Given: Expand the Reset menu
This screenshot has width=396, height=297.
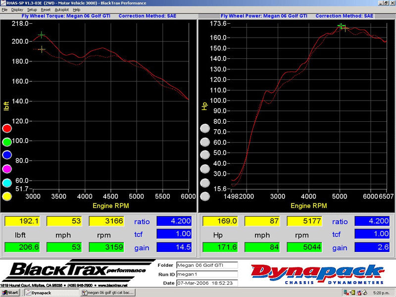Looking at the screenshot, I should [46, 9].
